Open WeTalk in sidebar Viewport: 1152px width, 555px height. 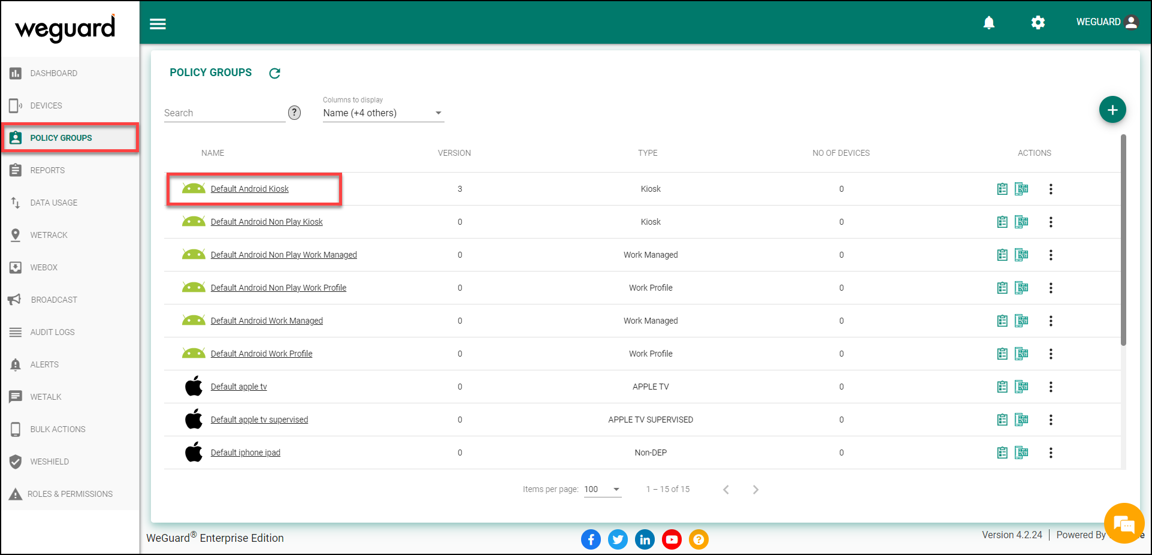tap(70, 397)
